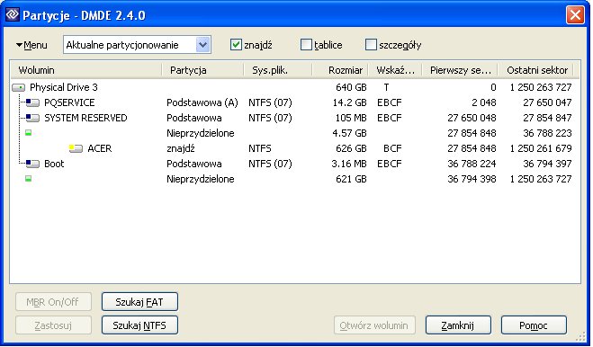The height and width of the screenshot is (347, 593).
Task: Select the PQSERVICE volume
Action: [x=69, y=102]
